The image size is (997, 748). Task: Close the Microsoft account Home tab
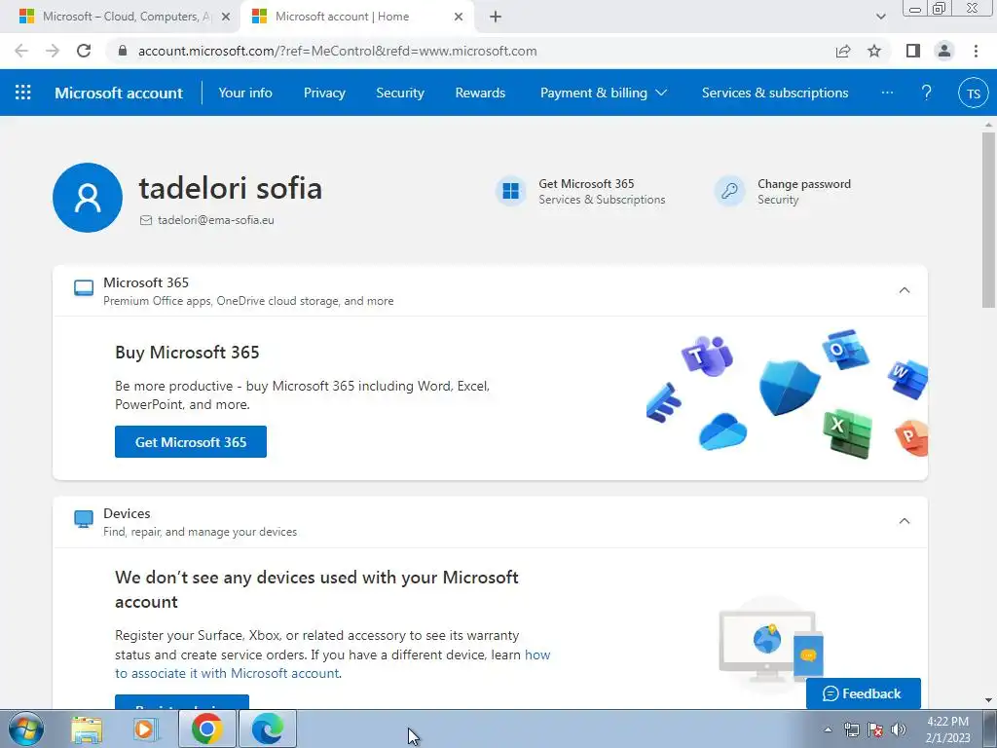pos(459,17)
